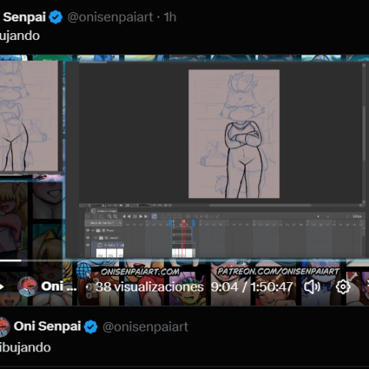Image resolution: width=369 pixels, height=369 pixels.
Task: Click the verified badge beside Senpai header
Action: [x=55, y=18]
